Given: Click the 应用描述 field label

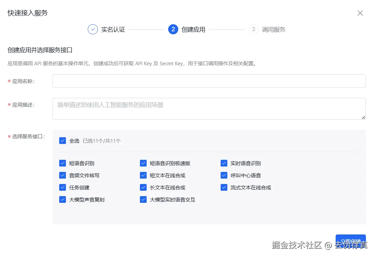Looking at the screenshot, I should (x=23, y=105).
